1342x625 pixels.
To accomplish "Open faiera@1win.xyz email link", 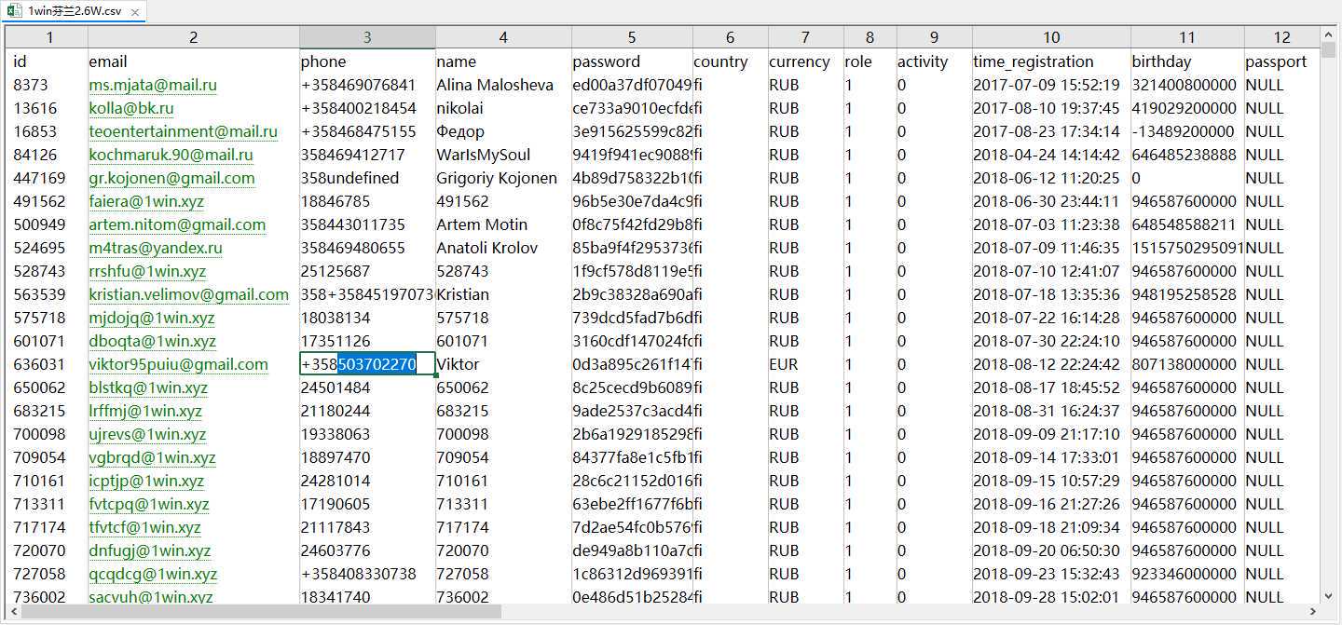I will point(146,201).
